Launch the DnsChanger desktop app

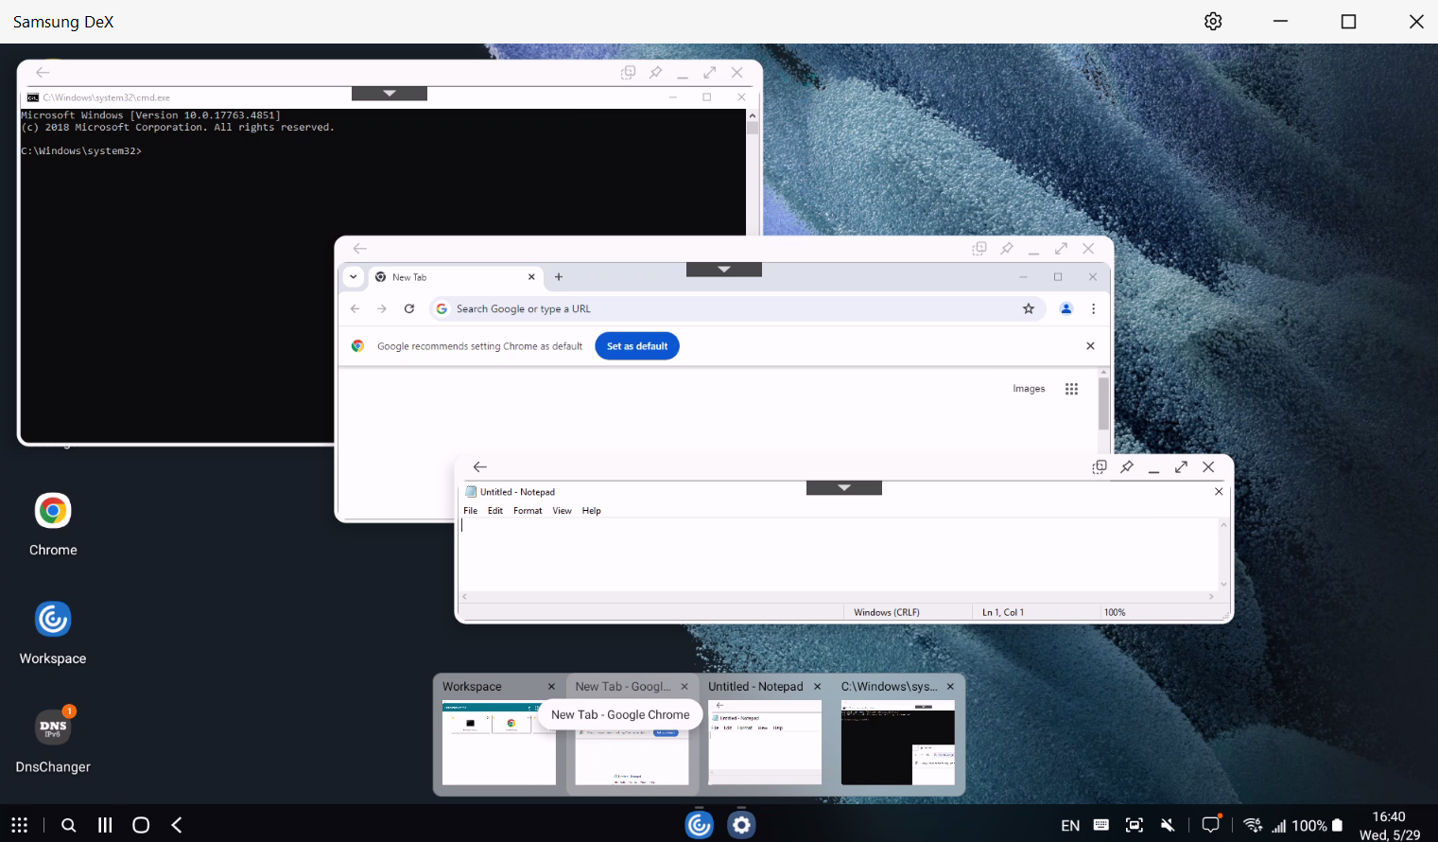(x=53, y=728)
